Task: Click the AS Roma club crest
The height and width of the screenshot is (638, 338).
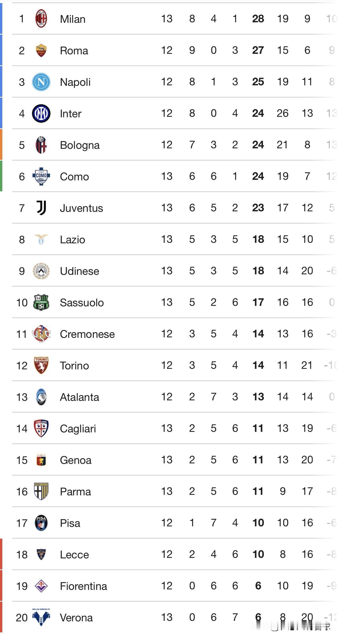Action: tap(41, 50)
